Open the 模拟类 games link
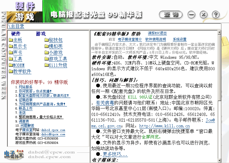Viewport: 229px width, 163px height. (56, 47)
